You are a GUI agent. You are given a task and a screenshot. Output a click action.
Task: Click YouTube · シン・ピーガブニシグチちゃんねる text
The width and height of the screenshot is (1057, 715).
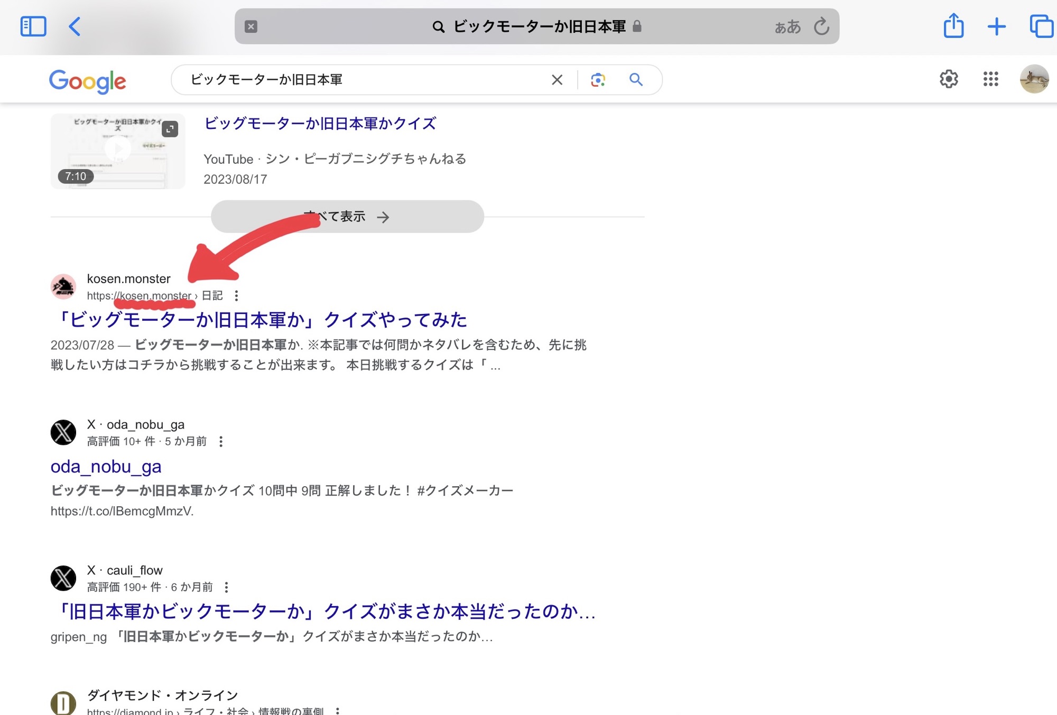coord(335,159)
